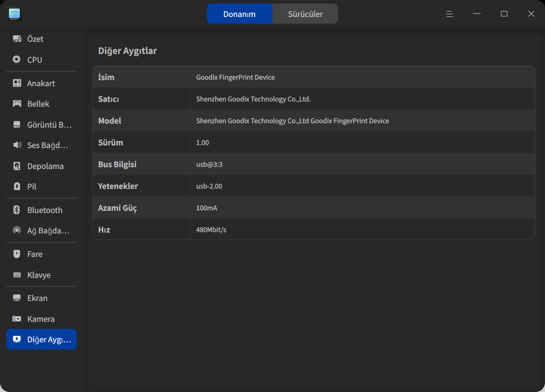Select the usb-2.00 capabilities value

(209, 186)
